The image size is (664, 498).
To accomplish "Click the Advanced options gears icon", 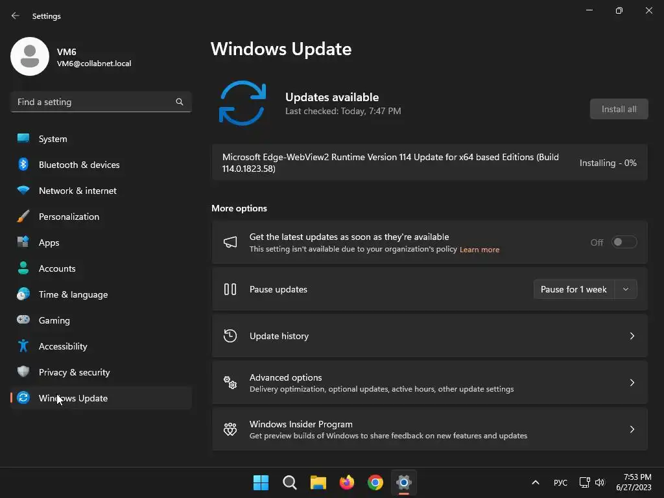I will (x=230, y=383).
